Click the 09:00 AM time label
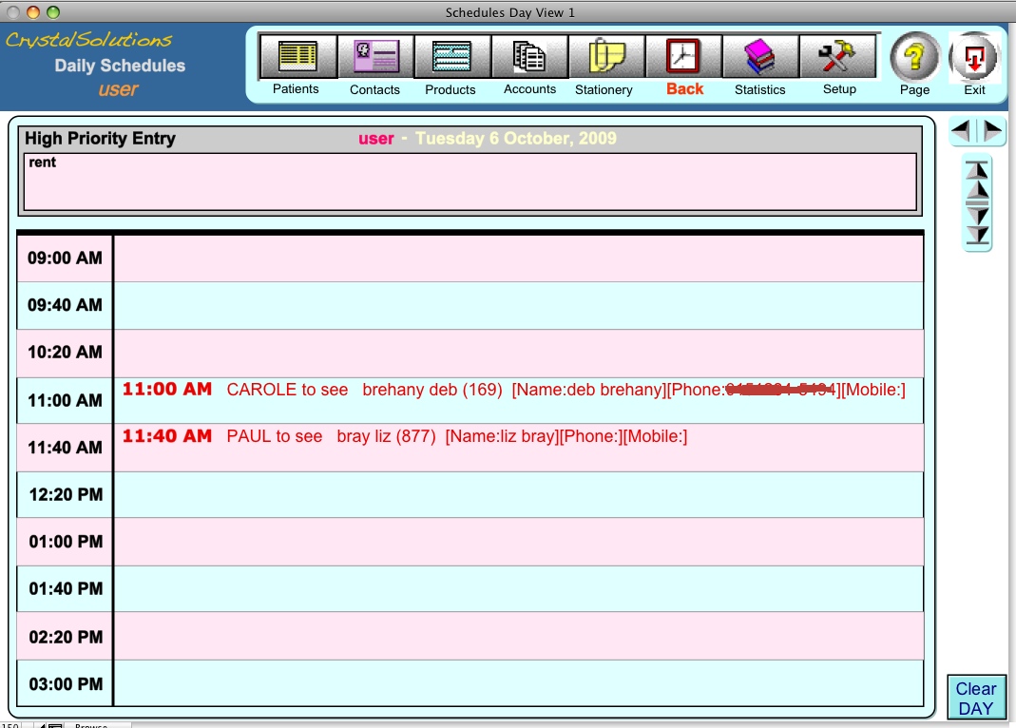1016x728 pixels. pyautogui.click(x=65, y=258)
